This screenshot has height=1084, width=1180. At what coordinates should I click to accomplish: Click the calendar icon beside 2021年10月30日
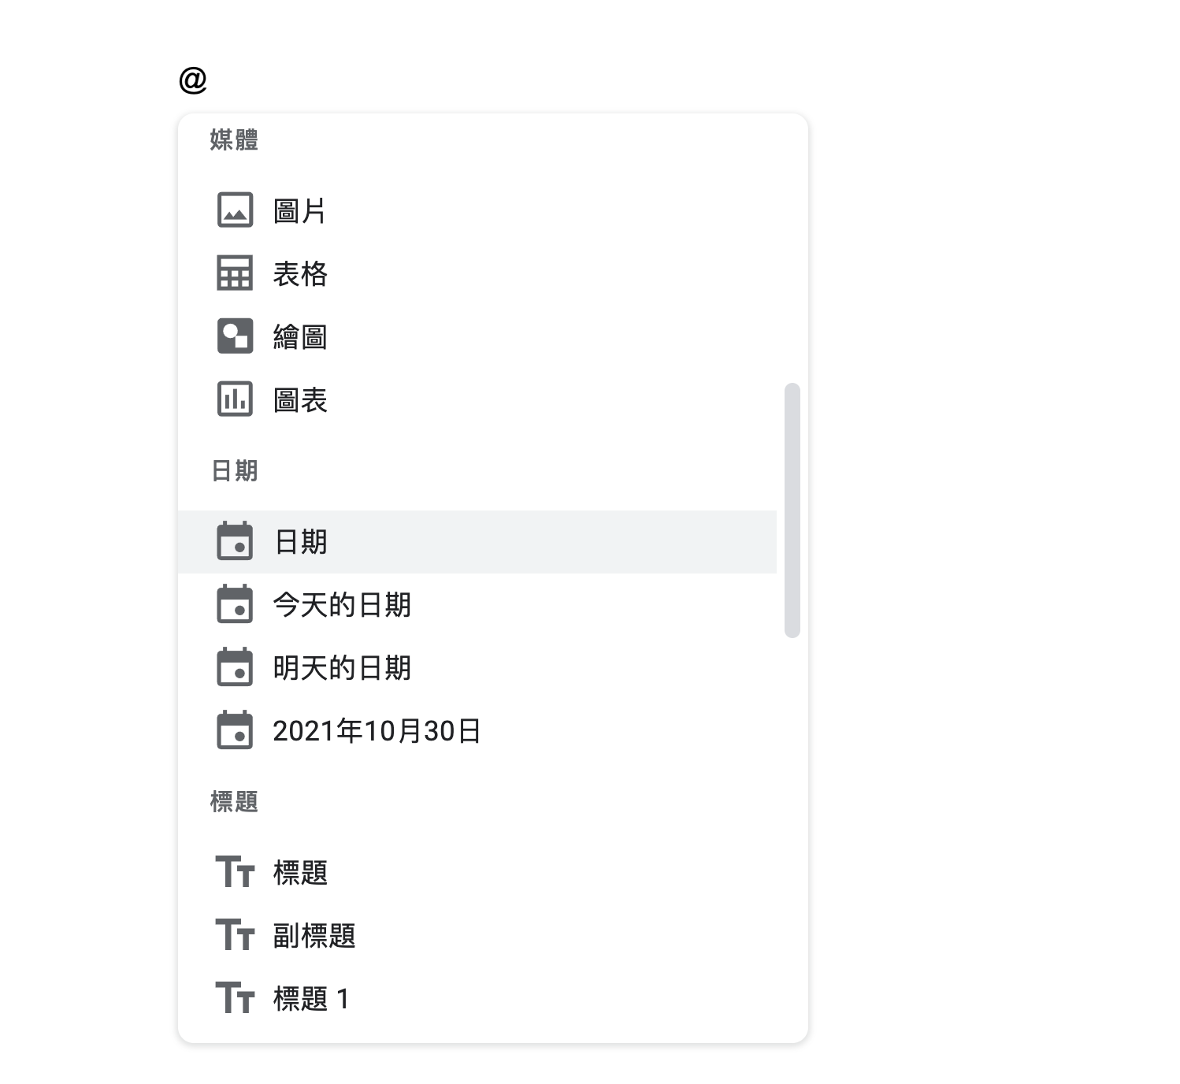coord(235,730)
